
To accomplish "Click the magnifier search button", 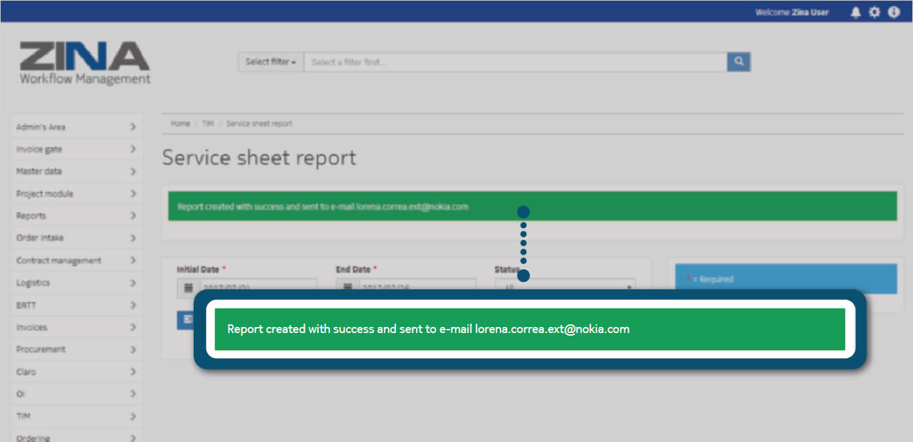I will 739,62.
